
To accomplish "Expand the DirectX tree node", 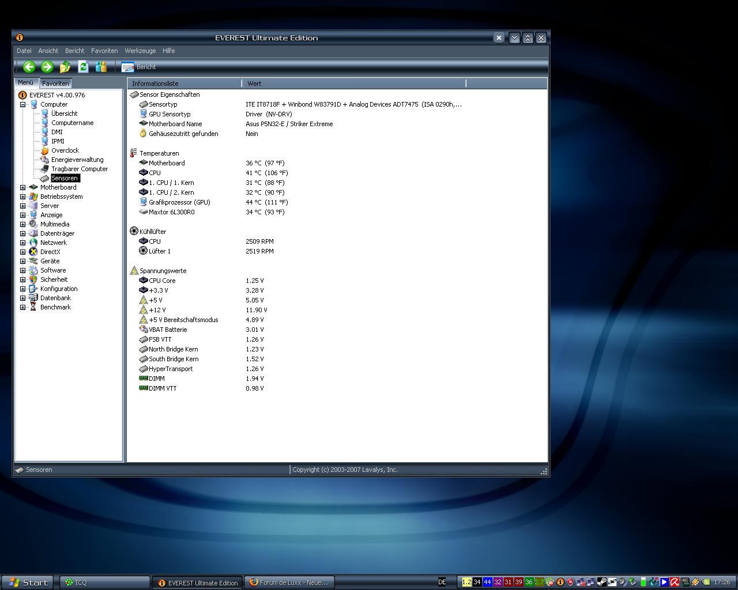I will pyautogui.click(x=22, y=252).
